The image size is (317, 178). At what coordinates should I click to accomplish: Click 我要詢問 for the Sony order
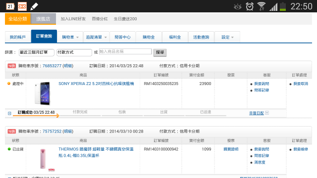[262, 84]
